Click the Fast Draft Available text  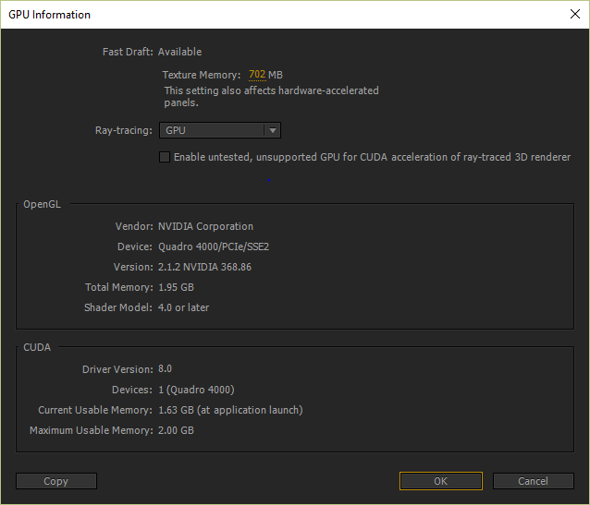coord(179,52)
